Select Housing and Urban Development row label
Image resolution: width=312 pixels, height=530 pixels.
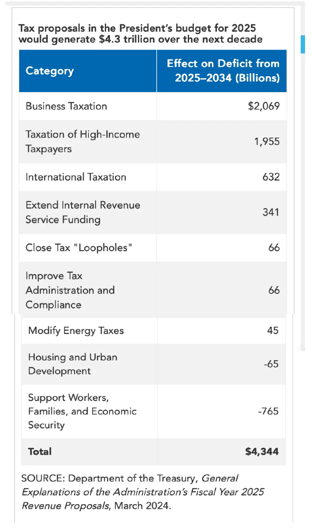click(73, 364)
